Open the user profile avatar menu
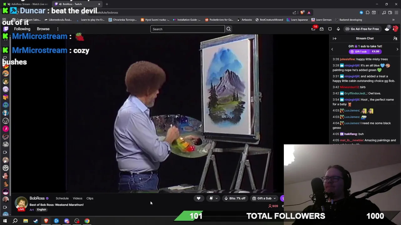The width and height of the screenshot is (401, 225). (395, 29)
